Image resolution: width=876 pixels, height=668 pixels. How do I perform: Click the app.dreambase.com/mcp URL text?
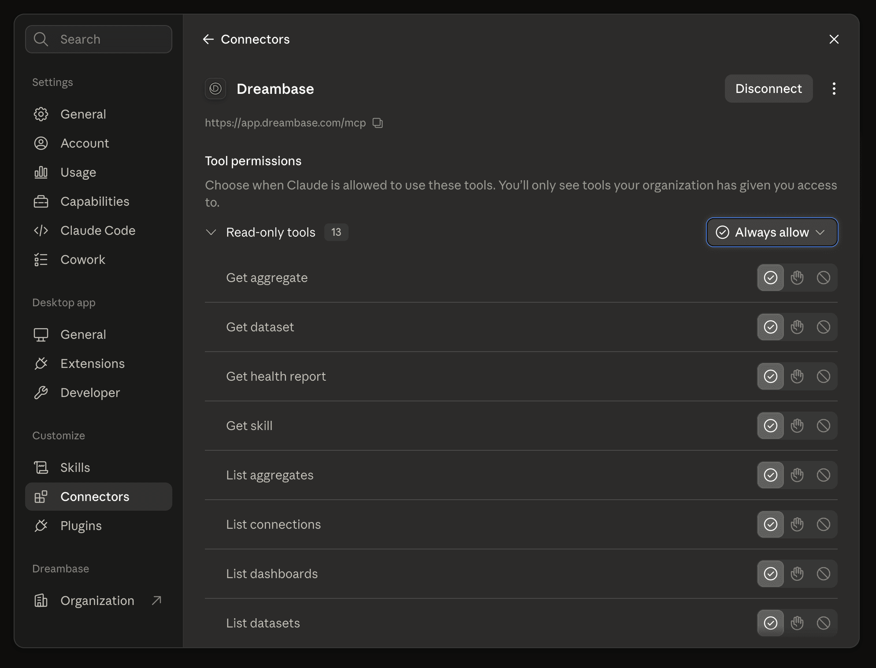(285, 123)
